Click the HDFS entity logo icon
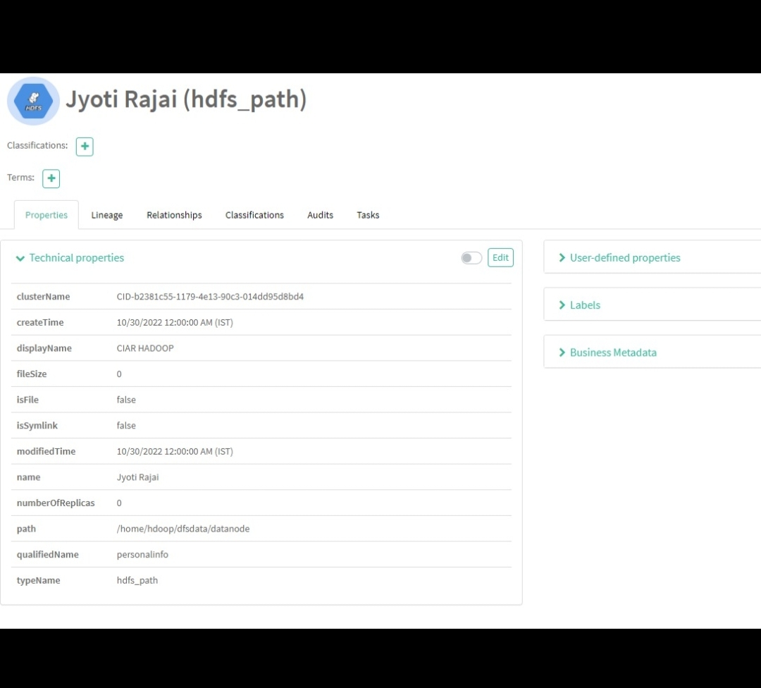This screenshot has width=761, height=688. [x=33, y=101]
